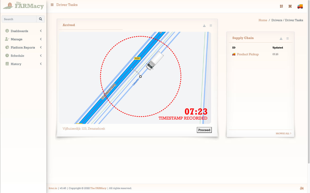Click the location pin circle on map
Viewport: 310px width, 193px height.
click(141, 76)
